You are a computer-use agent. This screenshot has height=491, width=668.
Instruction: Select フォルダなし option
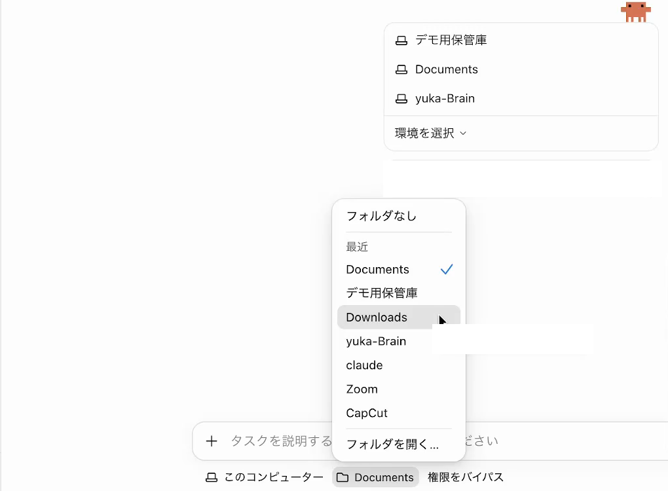click(399, 216)
